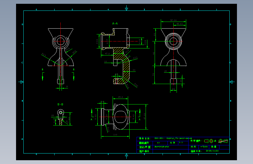Select the B-B section view label
253x164 pixels.
[x=60, y=104]
